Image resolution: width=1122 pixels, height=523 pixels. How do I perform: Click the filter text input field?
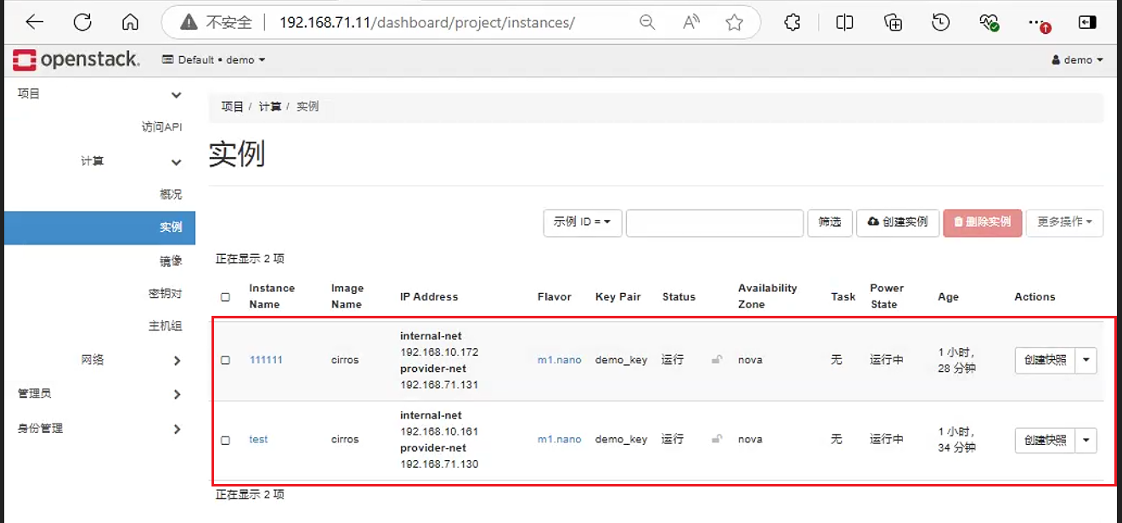715,222
